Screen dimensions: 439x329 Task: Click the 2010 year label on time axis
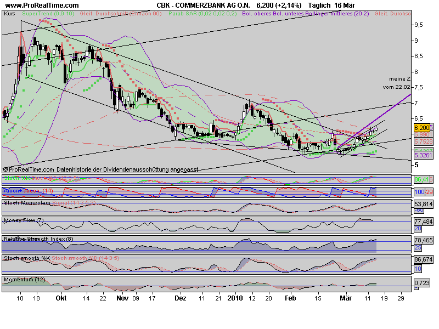pos(235,298)
